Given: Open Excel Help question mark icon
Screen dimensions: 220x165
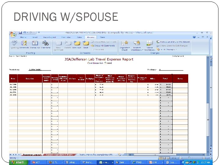Looking at the screenshot, I should pos(194,37).
